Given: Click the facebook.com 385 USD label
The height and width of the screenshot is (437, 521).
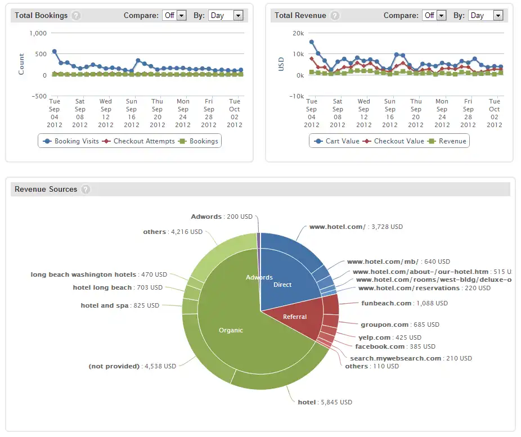Looking at the screenshot, I should (395, 346).
